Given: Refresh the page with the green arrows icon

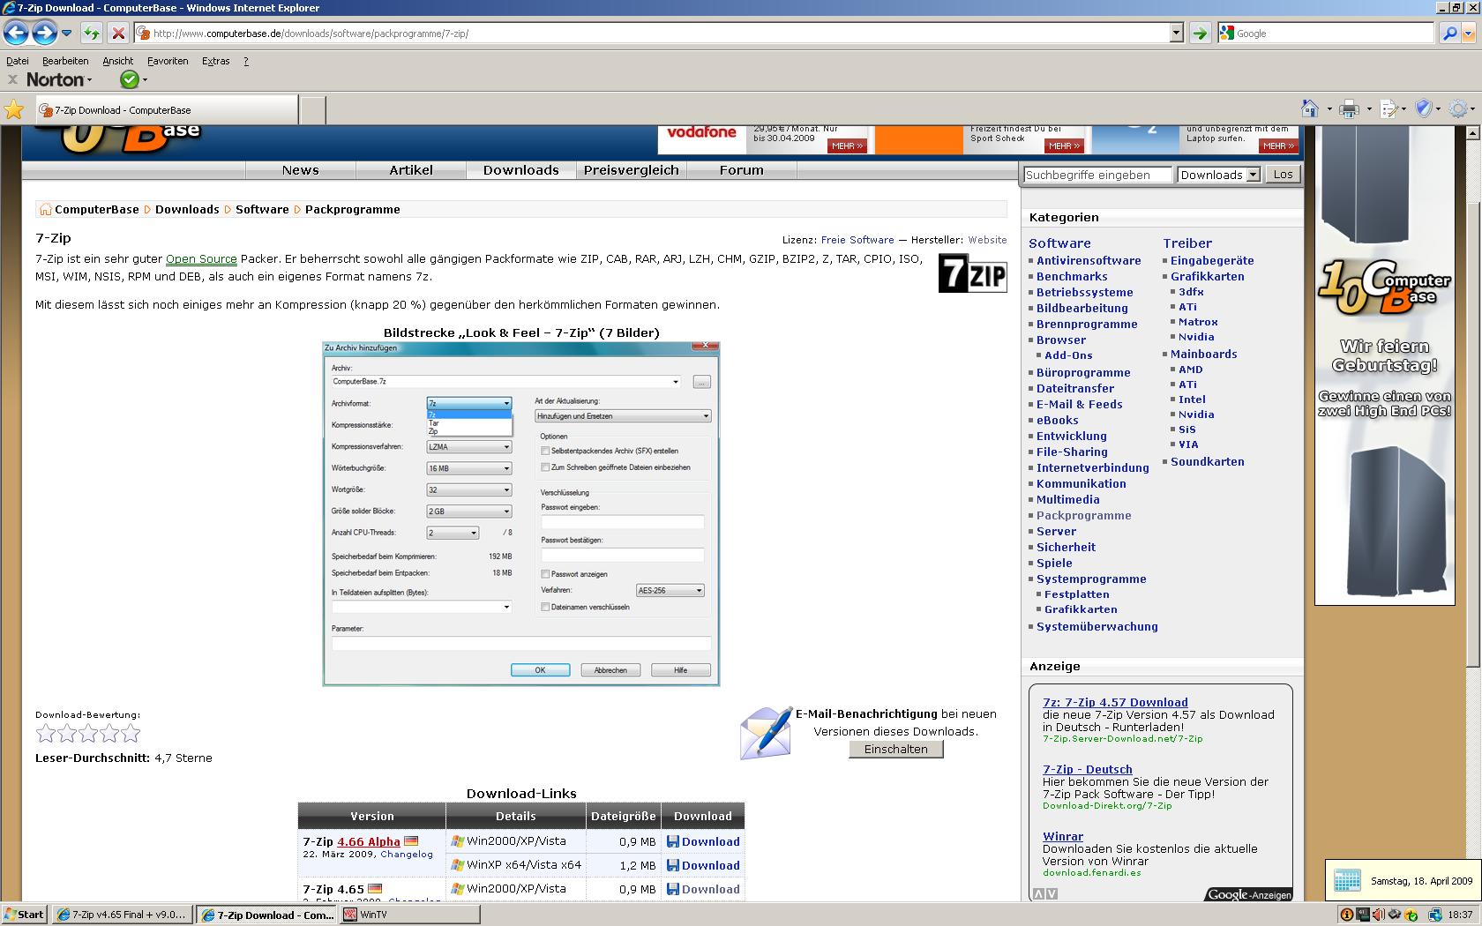Looking at the screenshot, I should [91, 34].
